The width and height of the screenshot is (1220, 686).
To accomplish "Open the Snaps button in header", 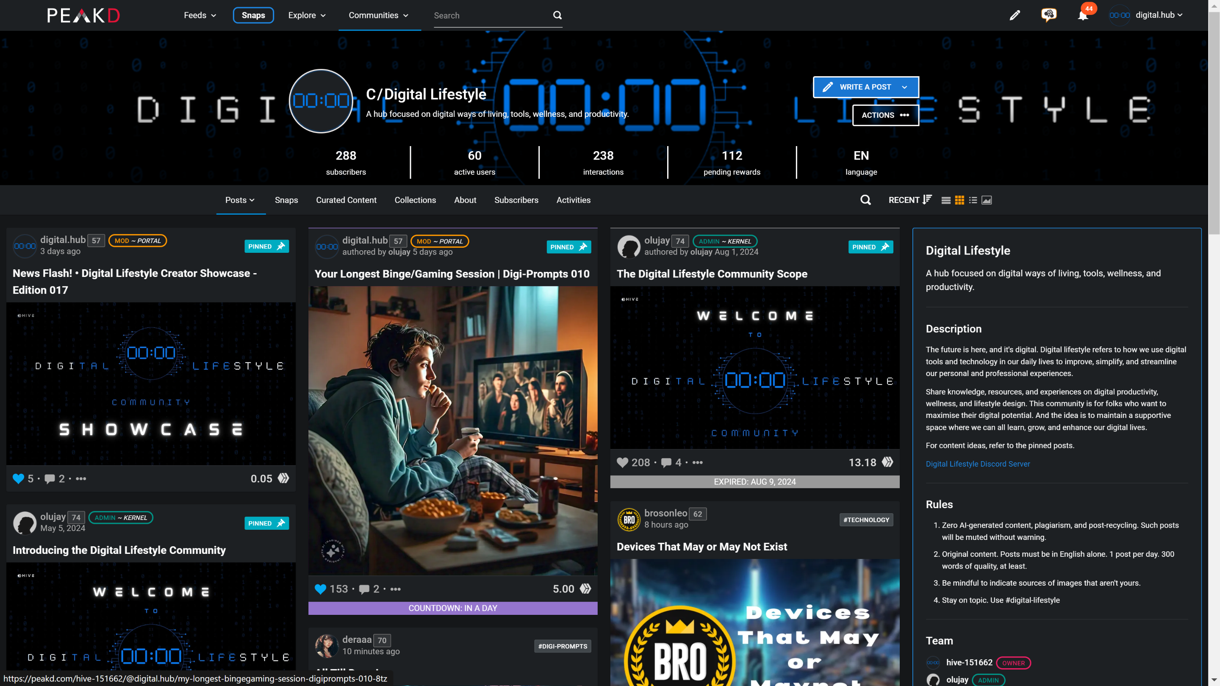I will coord(253,15).
